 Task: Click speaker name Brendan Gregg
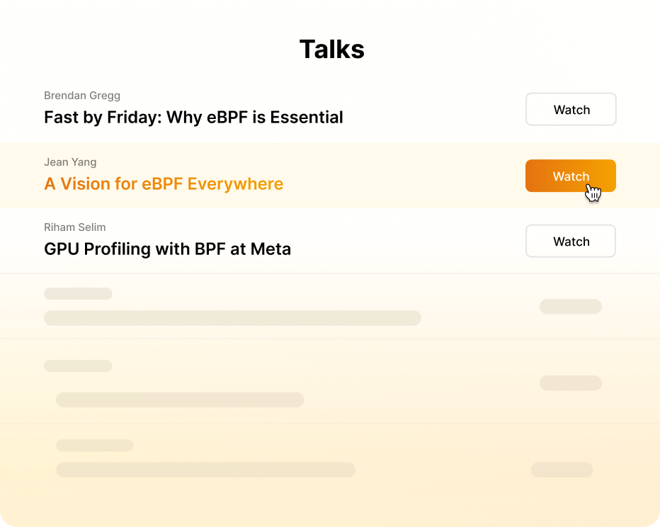tap(82, 96)
